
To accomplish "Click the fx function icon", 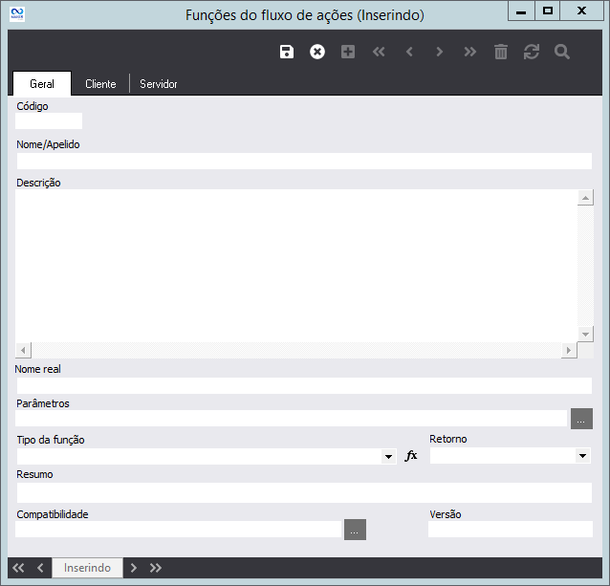I will tap(411, 456).
